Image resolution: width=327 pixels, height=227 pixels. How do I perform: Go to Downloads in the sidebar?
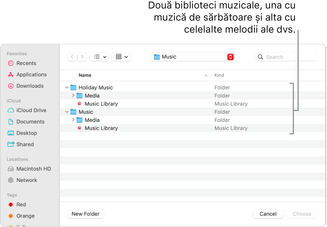tap(26, 86)
